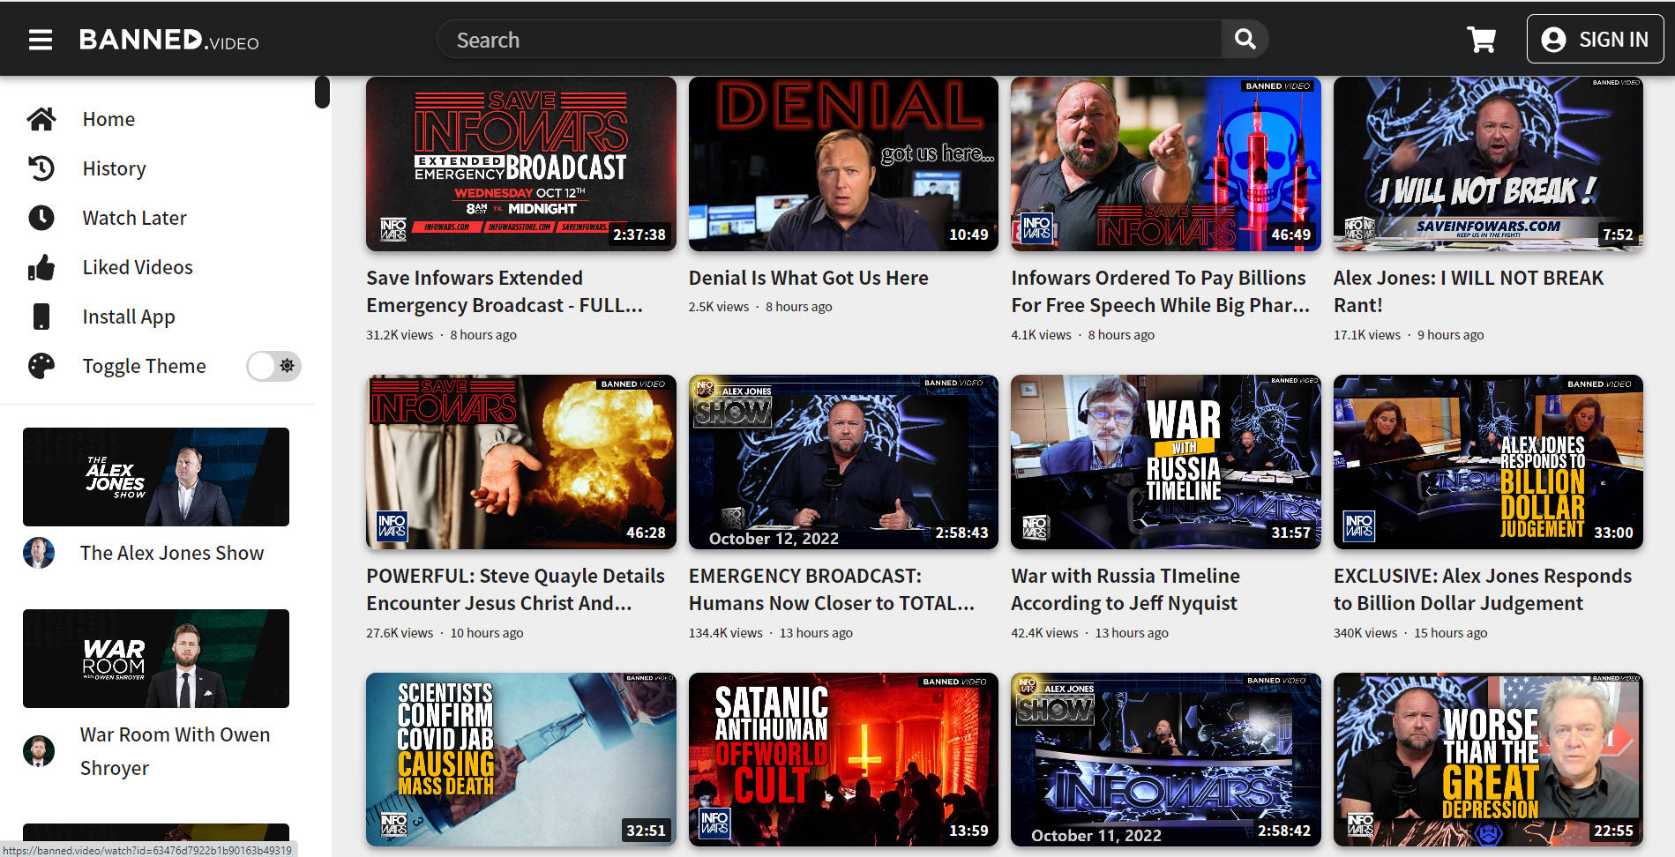This screenshot has height=857, width=1675.
Task: Open Watch Later list
Action: click(x=134, y=218)
